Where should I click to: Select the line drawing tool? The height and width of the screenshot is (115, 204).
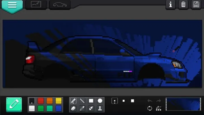coord(82,101)
